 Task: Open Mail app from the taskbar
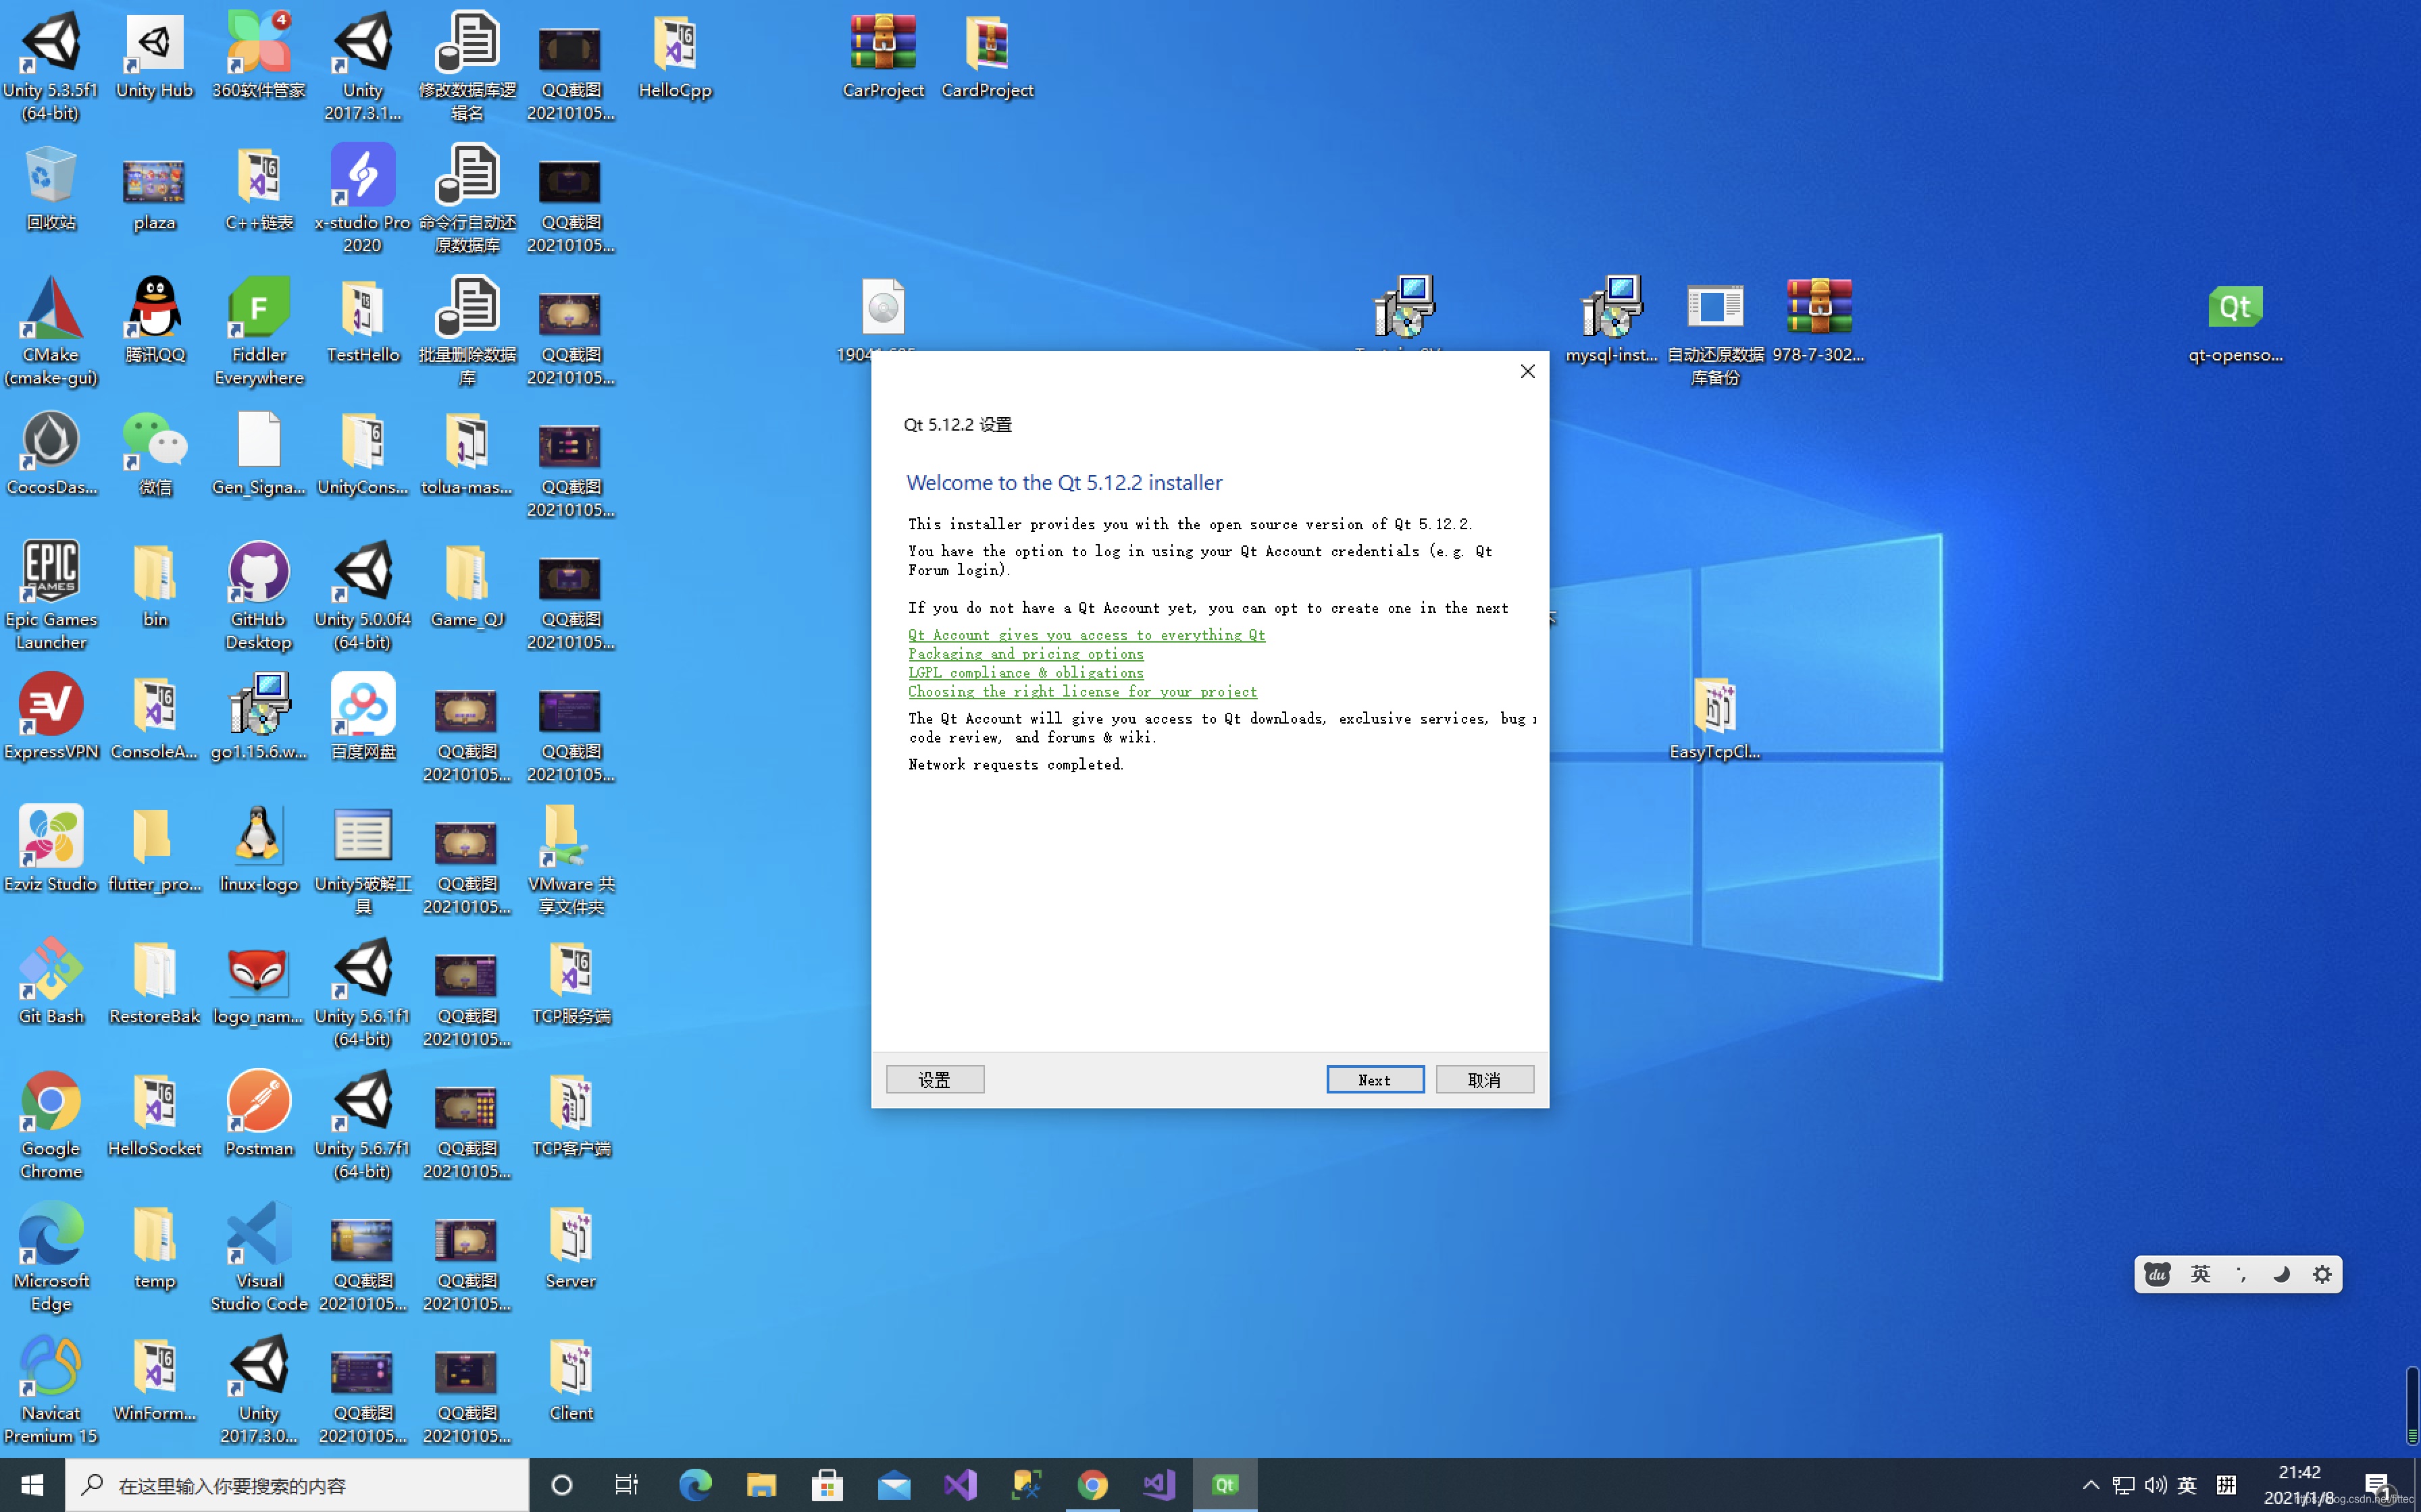pyautogui.click(x=892, y=1485)
